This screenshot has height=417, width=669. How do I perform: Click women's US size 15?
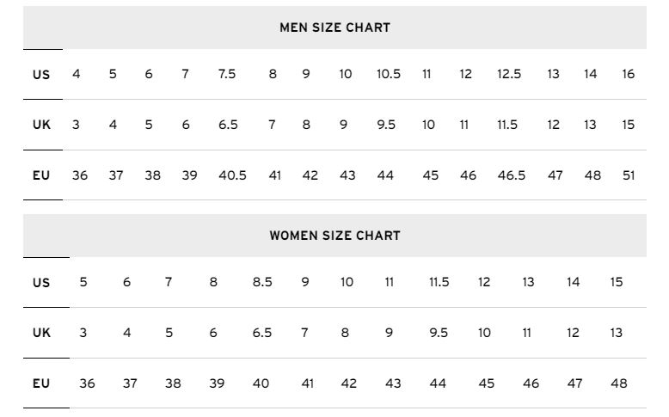click(x=616, y=282)
